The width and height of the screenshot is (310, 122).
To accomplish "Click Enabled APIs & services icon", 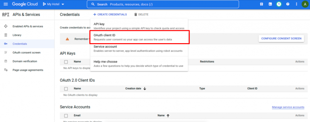I will pos(6,26).
